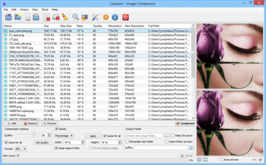Image resolution: width=266 pixels, height=165 pixels.
Task: Click Remove Item from list icon
Action: (x=47, y=17)
